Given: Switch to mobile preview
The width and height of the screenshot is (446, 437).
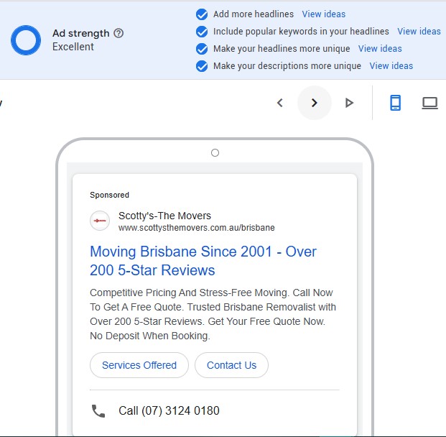Looking at the screenshot, I should pyautogui.click(x=396, y=103).
